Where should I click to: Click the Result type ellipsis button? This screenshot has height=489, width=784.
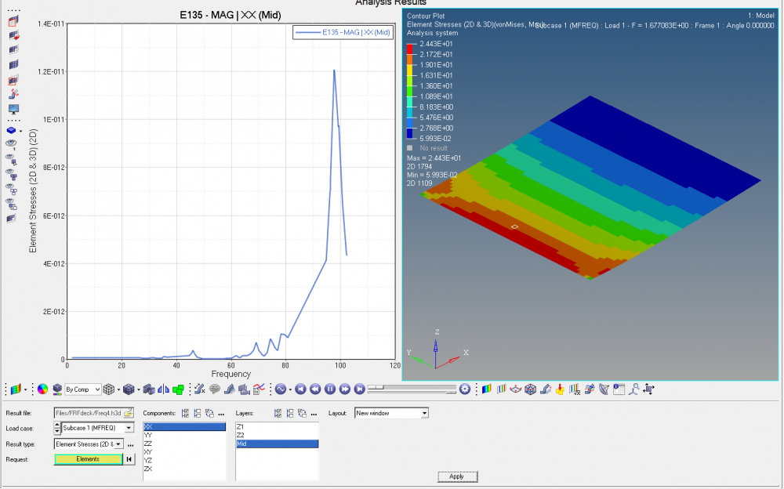coord(130,444)
